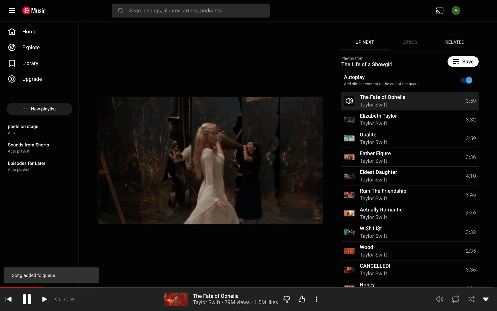The height and width of the screenshot is (311, 497).
Task: Go to Home in sidebar
Action: (x=39, y=32)
